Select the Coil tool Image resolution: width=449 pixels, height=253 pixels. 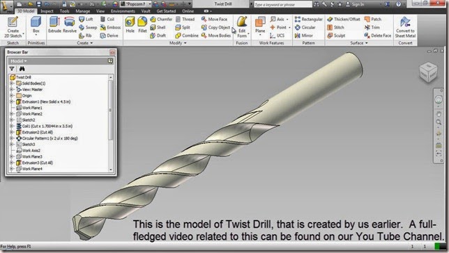107,19
